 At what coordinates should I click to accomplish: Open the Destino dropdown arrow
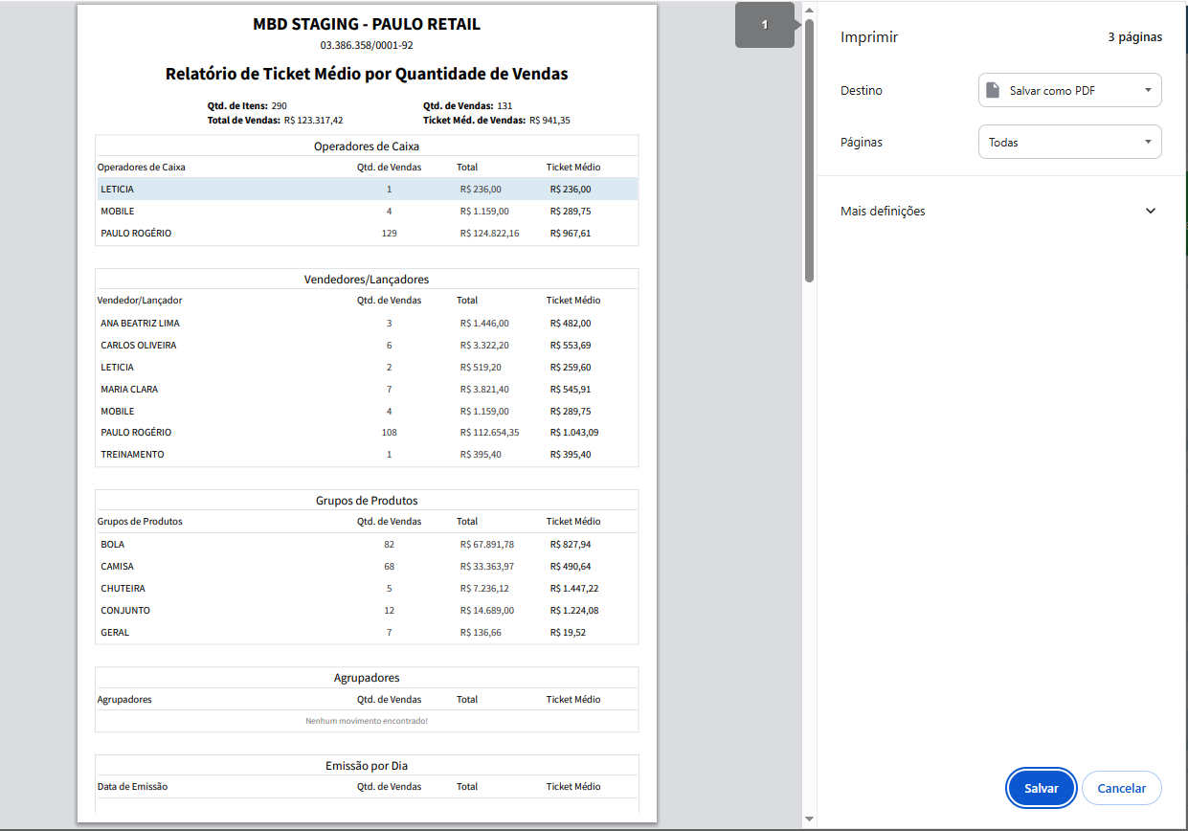(1148, 90)
